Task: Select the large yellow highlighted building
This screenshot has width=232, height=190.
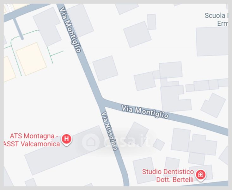Action: click(31, 59)
